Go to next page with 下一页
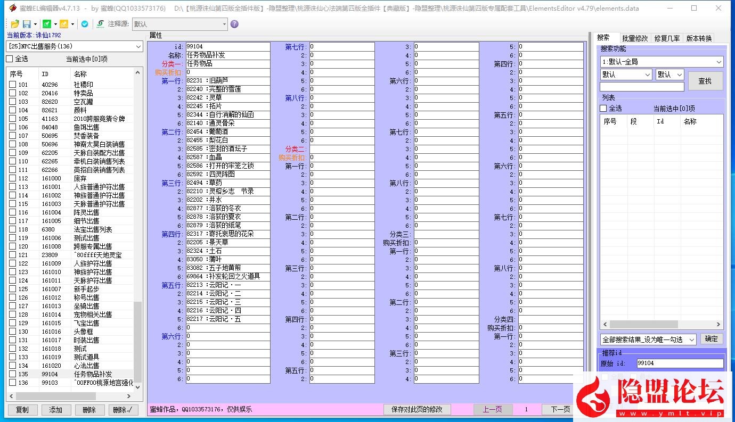The width and height of the screenshot is (735, 422). tap(560, 409)
